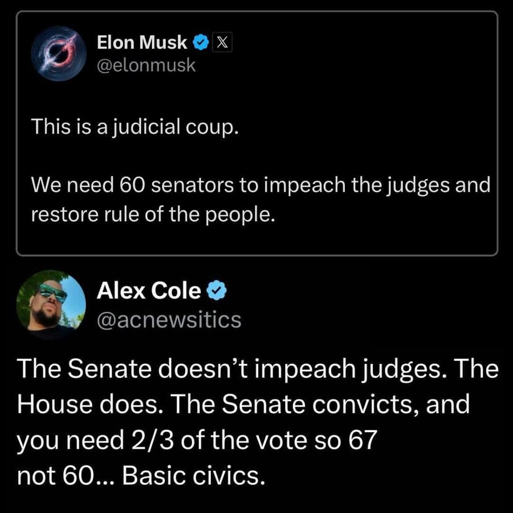This screenshot has height=513, width=513.
Task: Click "The Senate doesn't impeach judges" line
Action: pos(258,370)
